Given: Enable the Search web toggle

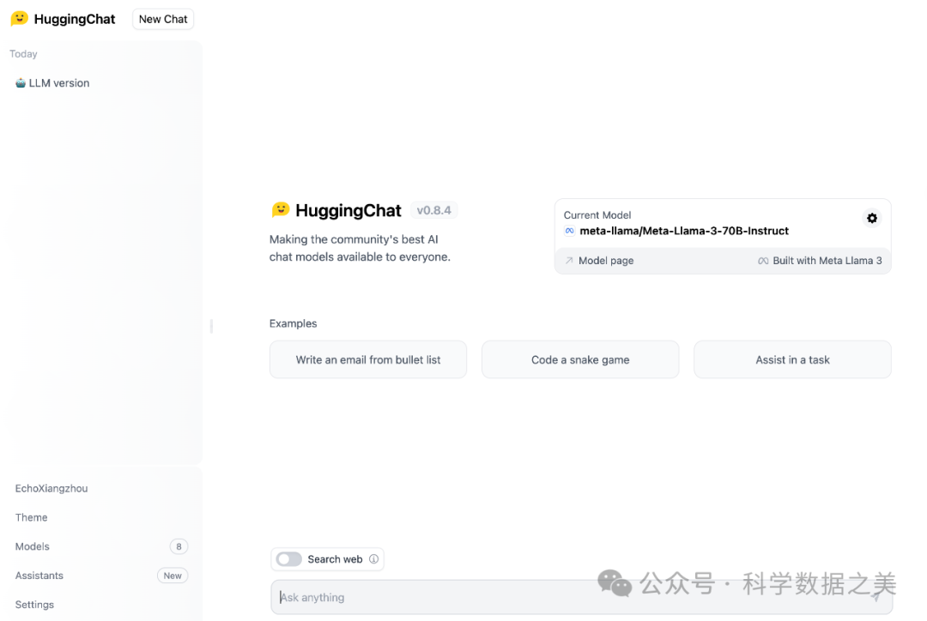Looking at the screenshot, I should click(x=289, y=559).
